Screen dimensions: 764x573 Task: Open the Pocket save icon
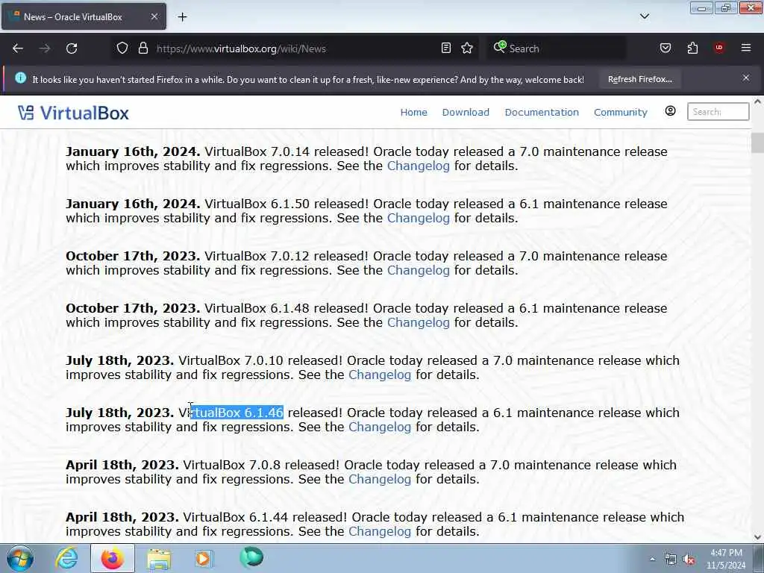(x=665, y=48)
